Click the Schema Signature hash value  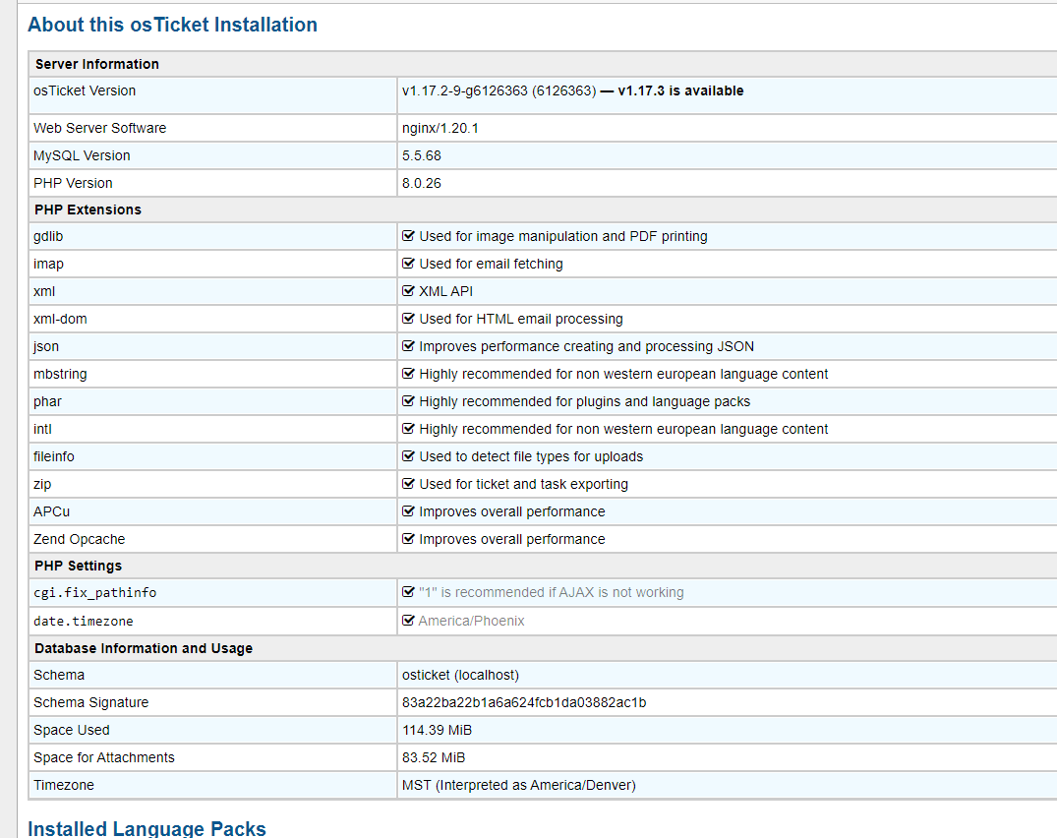coord(524,702)
